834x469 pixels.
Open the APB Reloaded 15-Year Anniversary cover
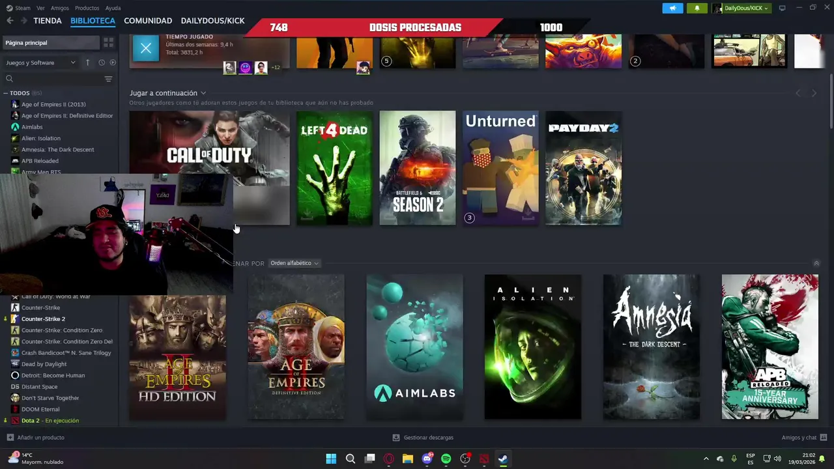(769, 347)
